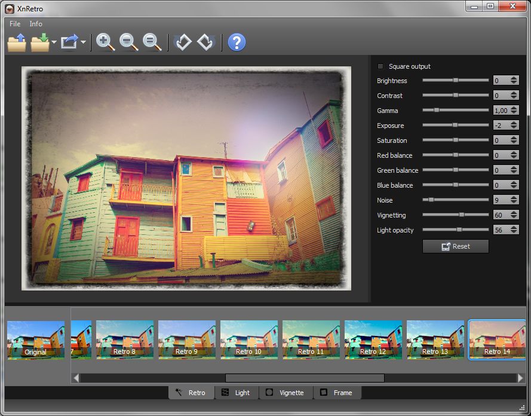
Task: Select the Retro 12 filter thumbnail
Action: point(373,338)
